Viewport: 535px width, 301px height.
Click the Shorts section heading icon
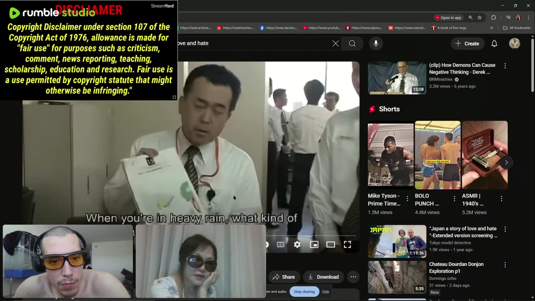click(x=372, y=109)
